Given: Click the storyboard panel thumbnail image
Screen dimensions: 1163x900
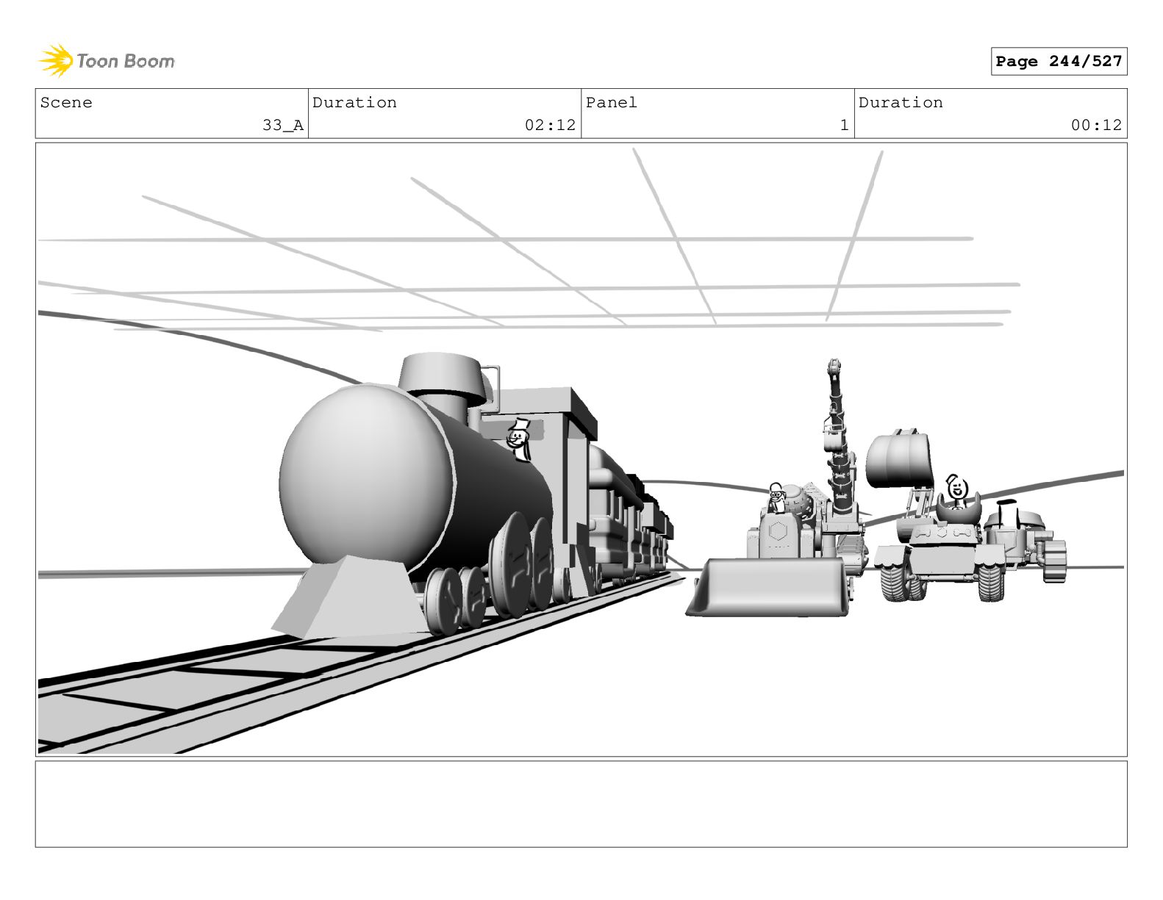Looking at the screenshot, I should pos(581,450).
